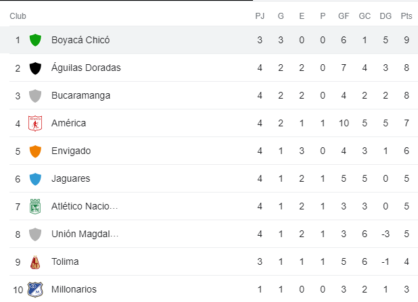Open the Millonarios team link
The height and width of the screenshot is (302, 418).
pos(74,289)
